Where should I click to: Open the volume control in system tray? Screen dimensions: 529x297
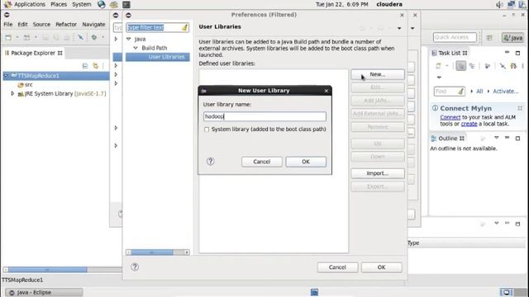click(x=500, y=4)
